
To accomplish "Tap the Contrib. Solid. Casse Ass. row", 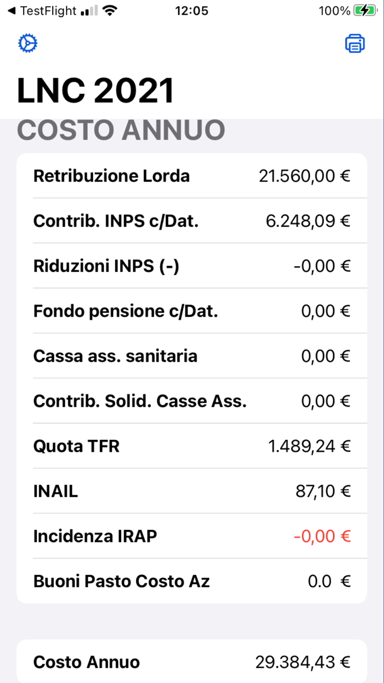I will [191, 401].
